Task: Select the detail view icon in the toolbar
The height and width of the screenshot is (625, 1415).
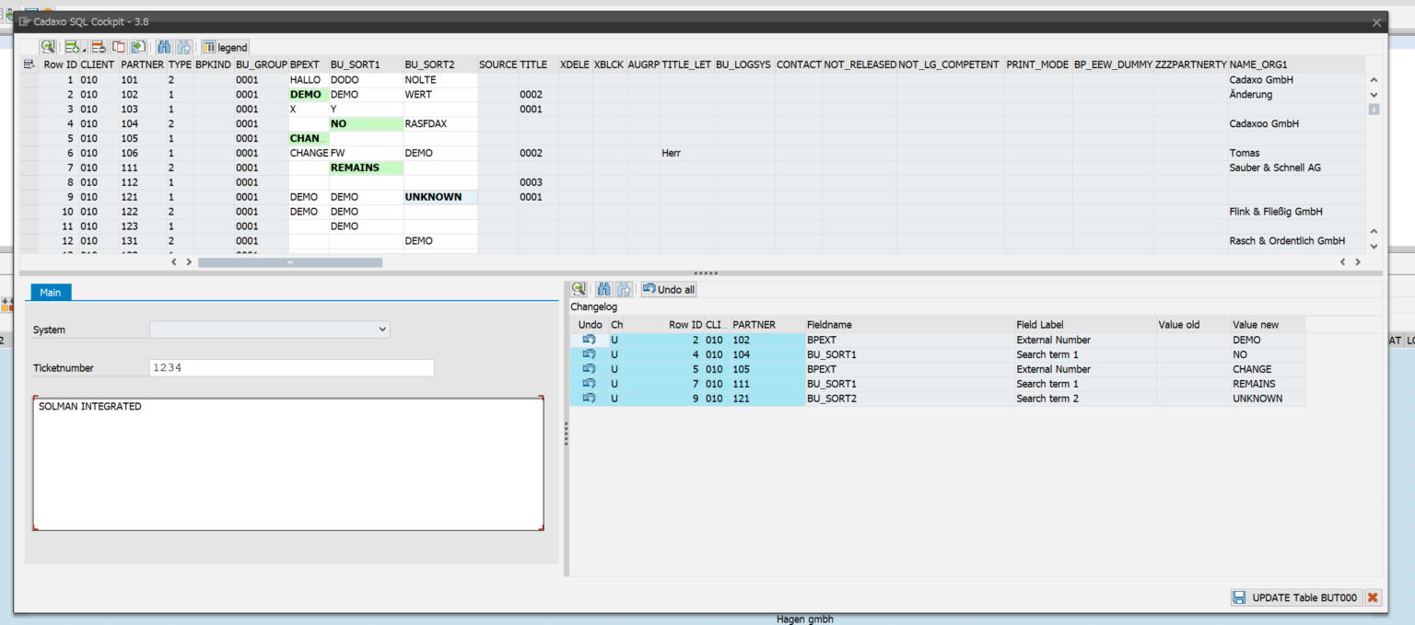Action: tap(48, 47)
